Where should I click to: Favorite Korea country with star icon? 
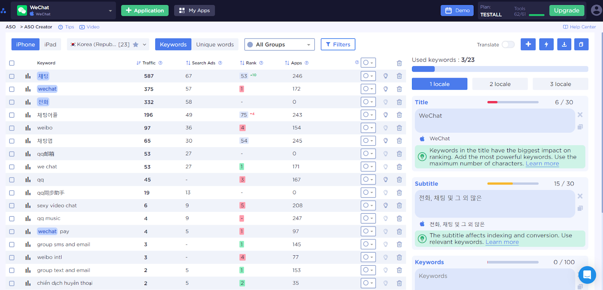[x=136, y=44]
